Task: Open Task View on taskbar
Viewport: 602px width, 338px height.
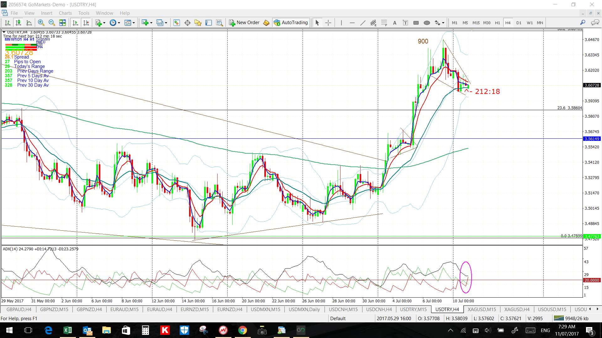Action: click(28, 330)
